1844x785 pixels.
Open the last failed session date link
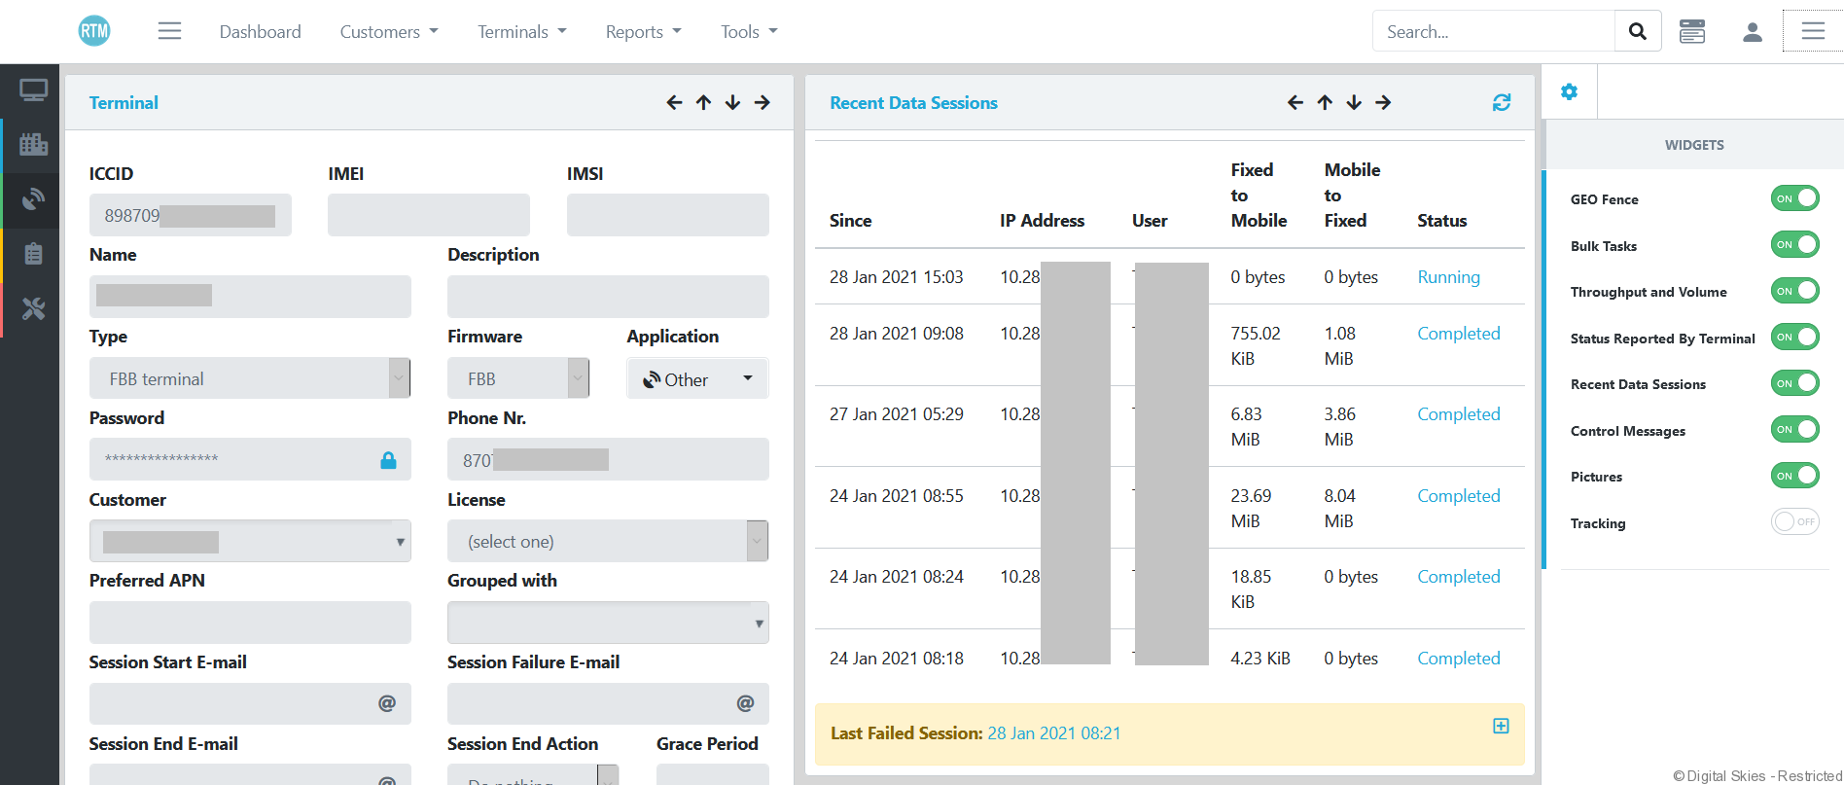pos(1053,733)
